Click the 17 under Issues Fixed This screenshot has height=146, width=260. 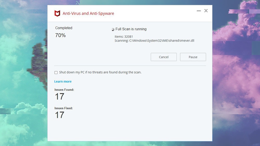(x=60, y=115)
